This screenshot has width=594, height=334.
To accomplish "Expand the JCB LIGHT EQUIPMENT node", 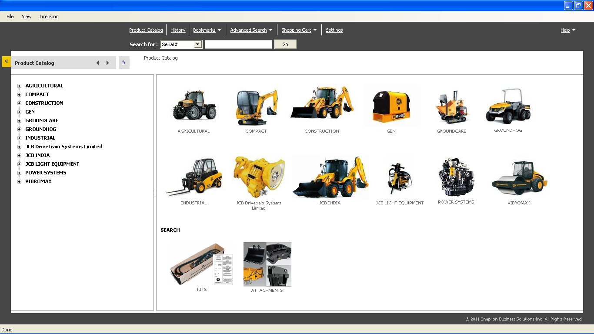I will click(x=19, y=164).
